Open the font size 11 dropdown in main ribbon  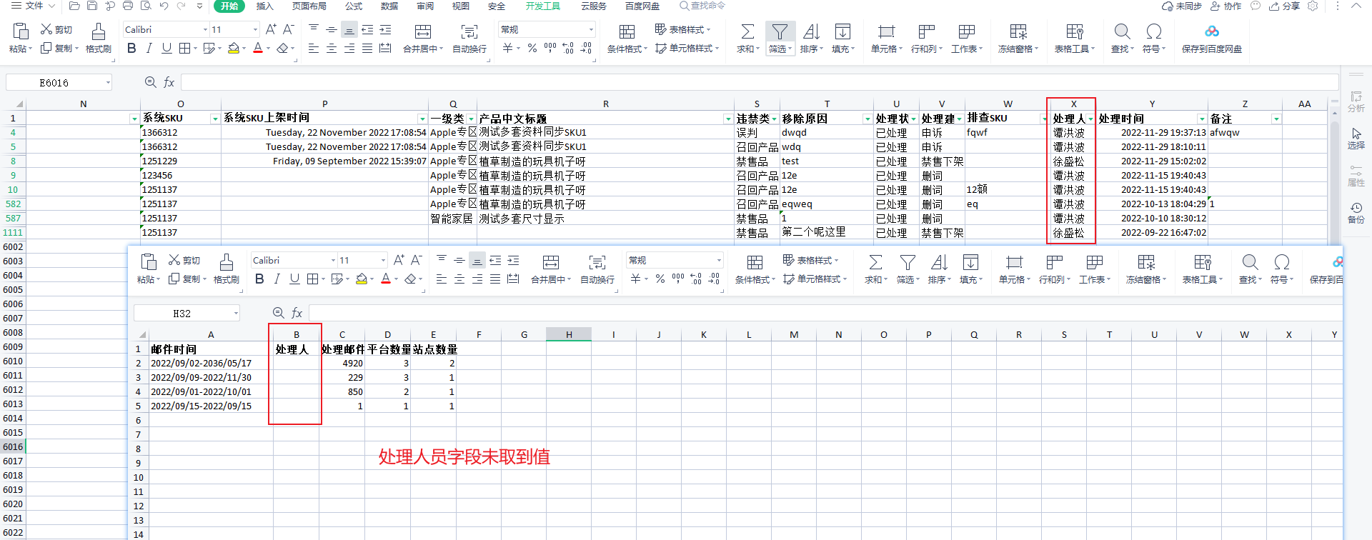(x=255, y=29)
